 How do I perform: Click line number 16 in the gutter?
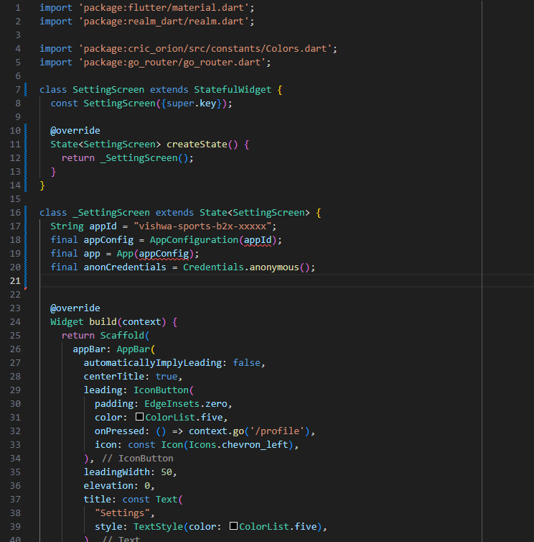click(16, 213)
